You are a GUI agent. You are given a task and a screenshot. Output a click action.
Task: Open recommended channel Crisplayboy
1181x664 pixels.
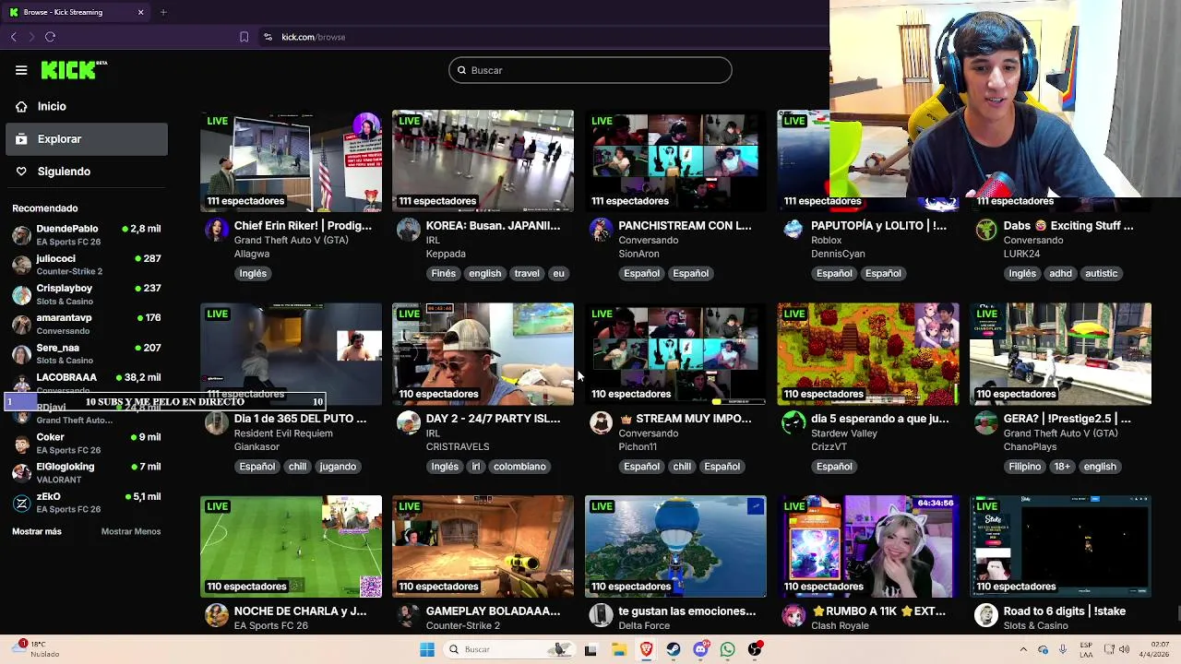coord(87,294)
